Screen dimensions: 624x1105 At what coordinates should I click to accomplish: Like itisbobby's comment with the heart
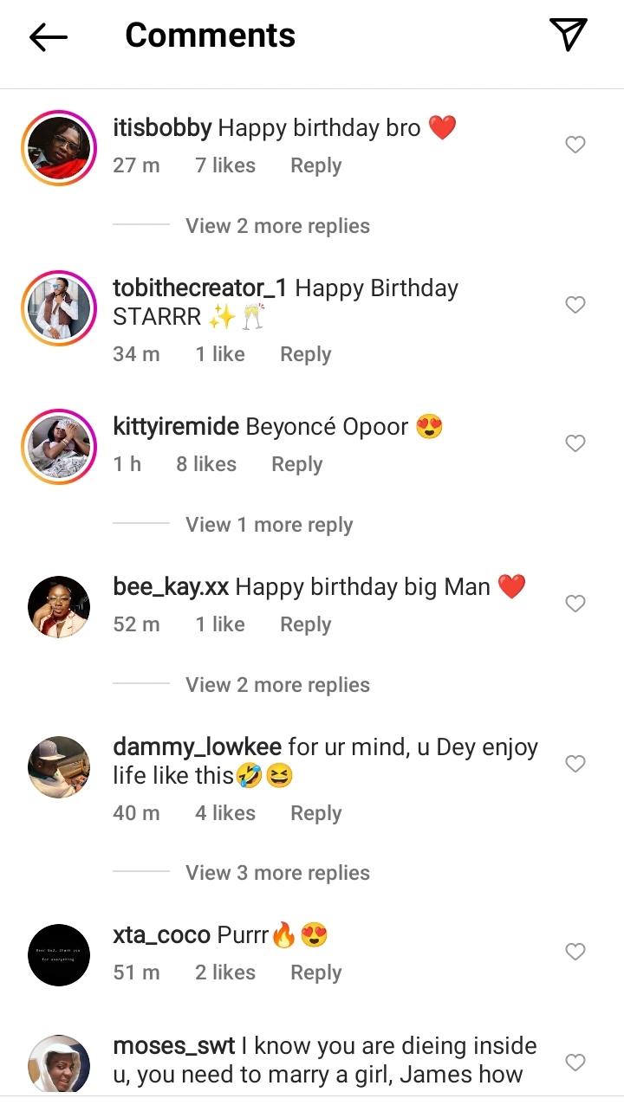click(575, 145)
